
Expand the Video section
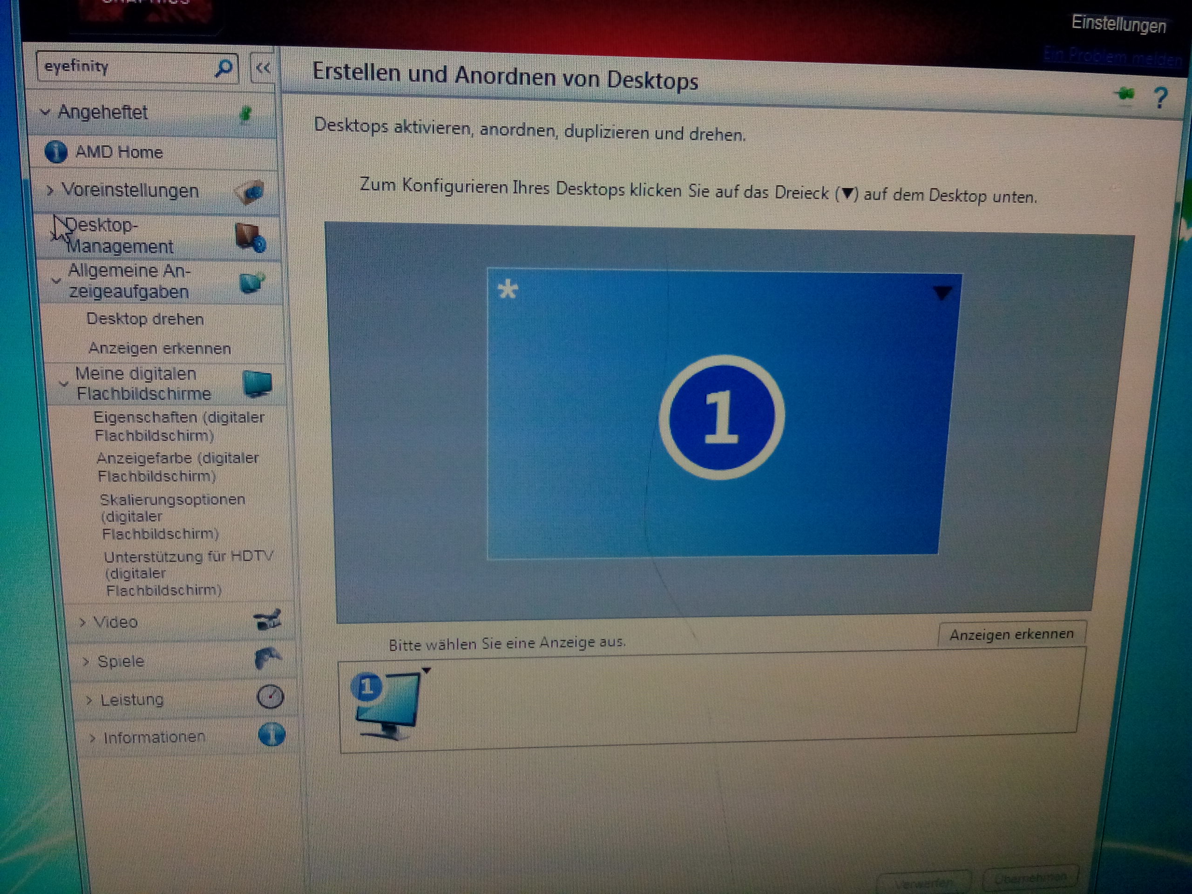[115, 623]
